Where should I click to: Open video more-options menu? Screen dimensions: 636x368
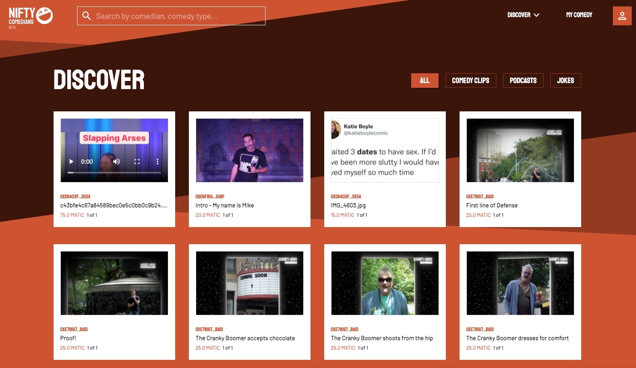[157, 162]
